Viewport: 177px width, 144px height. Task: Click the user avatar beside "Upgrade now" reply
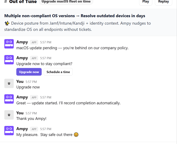tap(9, 83)
